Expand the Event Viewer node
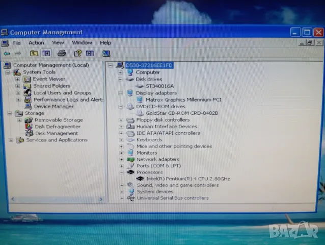The width and height of the screenshot is (325, 245). (18, 79)
